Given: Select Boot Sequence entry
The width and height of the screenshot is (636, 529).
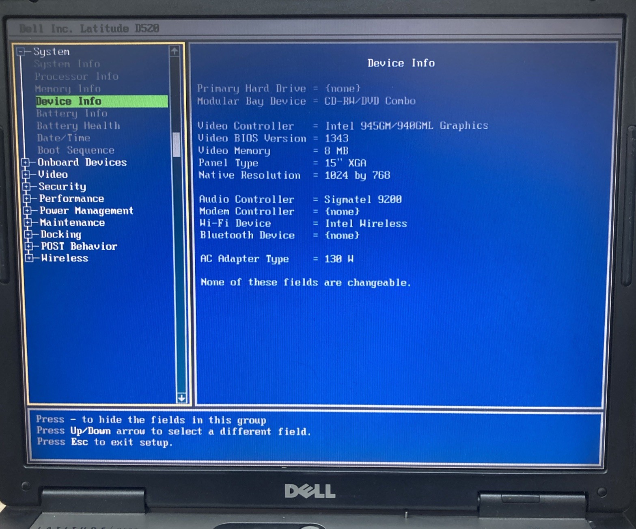Looking at the screenshot, I should [x=76, y=150].
